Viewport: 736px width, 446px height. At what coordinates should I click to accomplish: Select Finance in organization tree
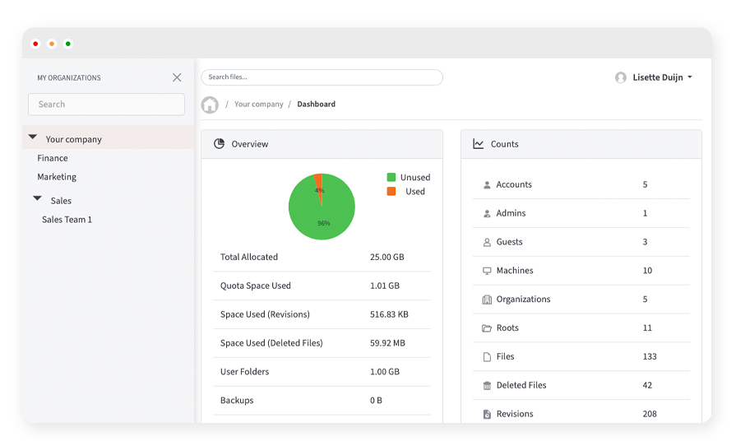point(53,158)
